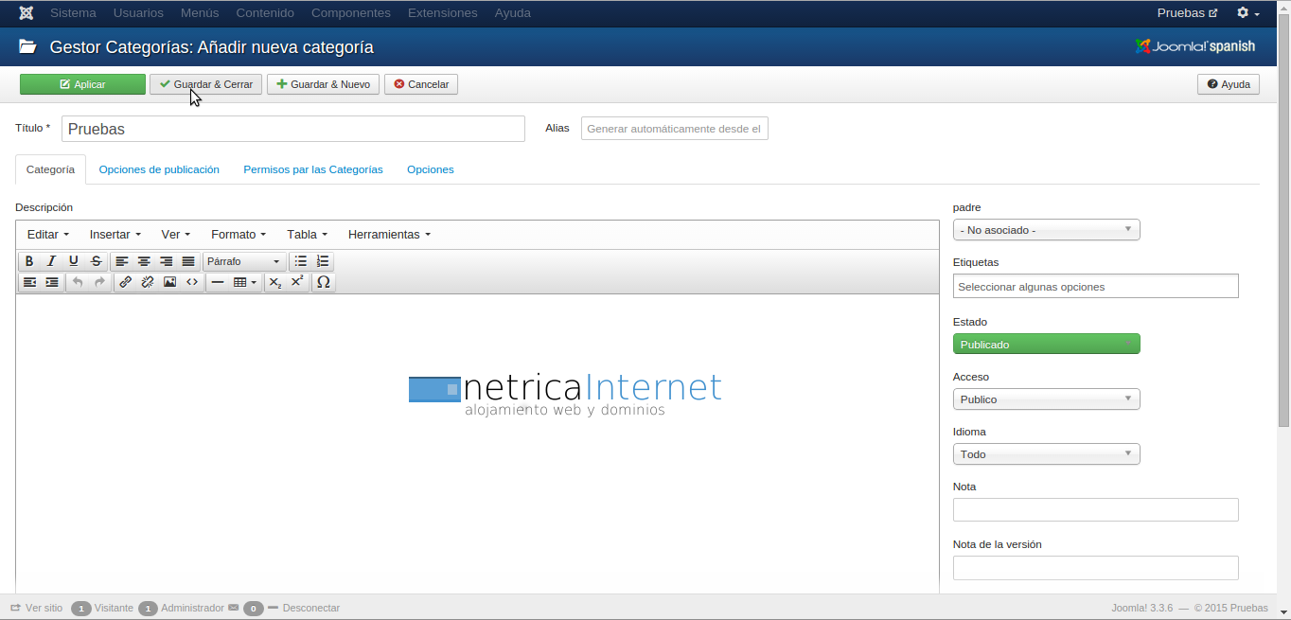Viewport: 1291px width, 620px height.
Task: Expand the editor's Insertar menu
Action: 115,235
